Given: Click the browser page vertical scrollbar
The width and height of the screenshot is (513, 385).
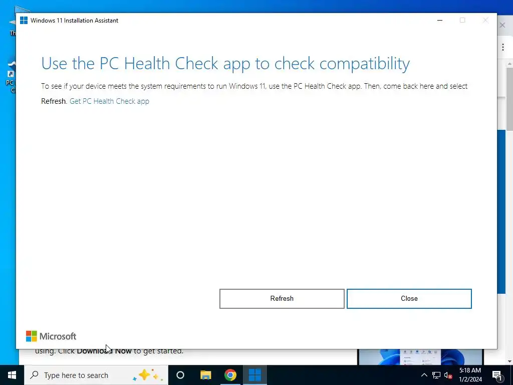Looking at the screenshot, I should pyautogui.click(x=509, y=100).
